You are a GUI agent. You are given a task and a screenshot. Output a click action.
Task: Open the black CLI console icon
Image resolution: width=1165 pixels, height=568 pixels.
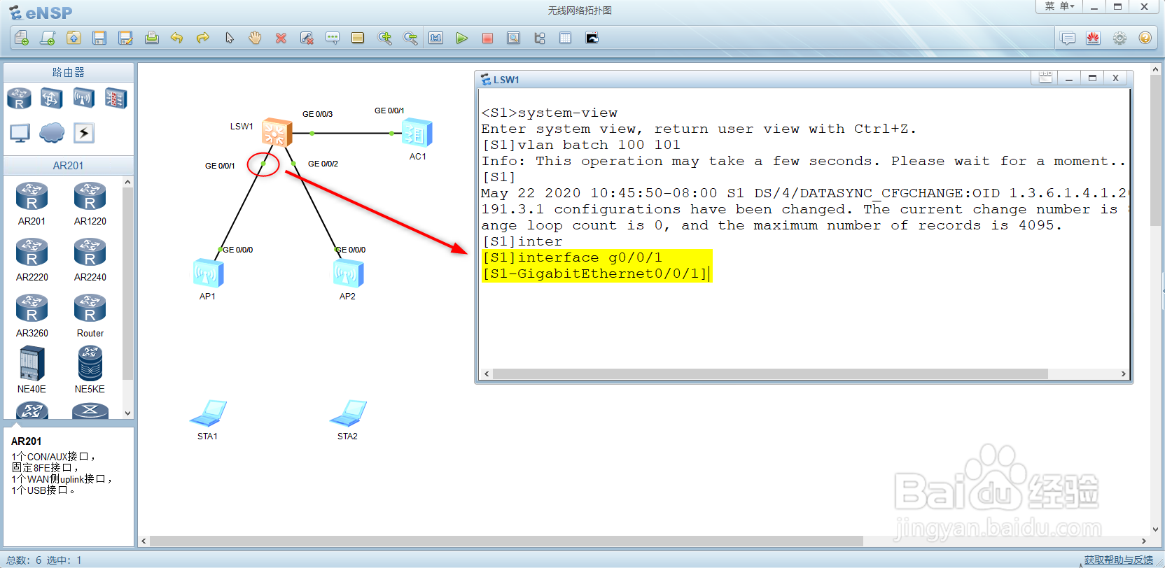tap(592, 38)
